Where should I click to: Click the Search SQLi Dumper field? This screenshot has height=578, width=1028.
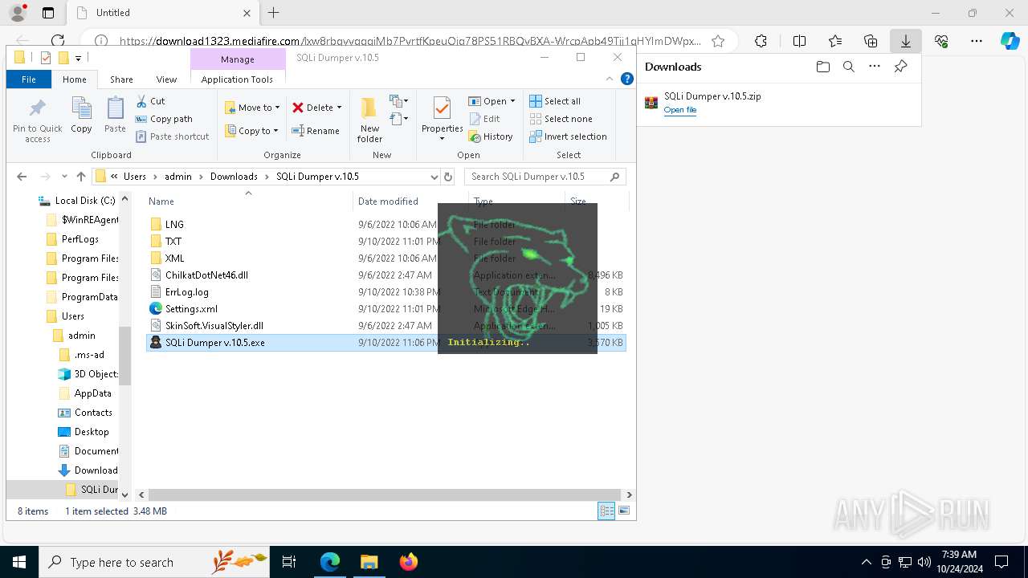coord(545,177)
